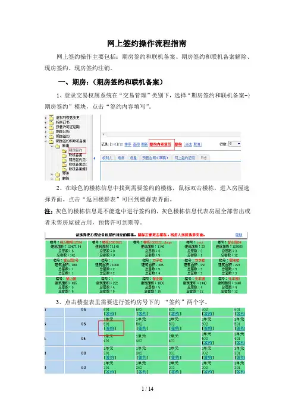295x417 pixels.
Task: Select the building cell with area 222
Action: 108,285
